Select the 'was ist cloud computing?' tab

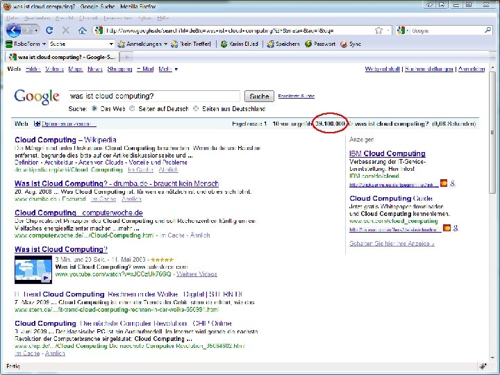tap(62, 57)
